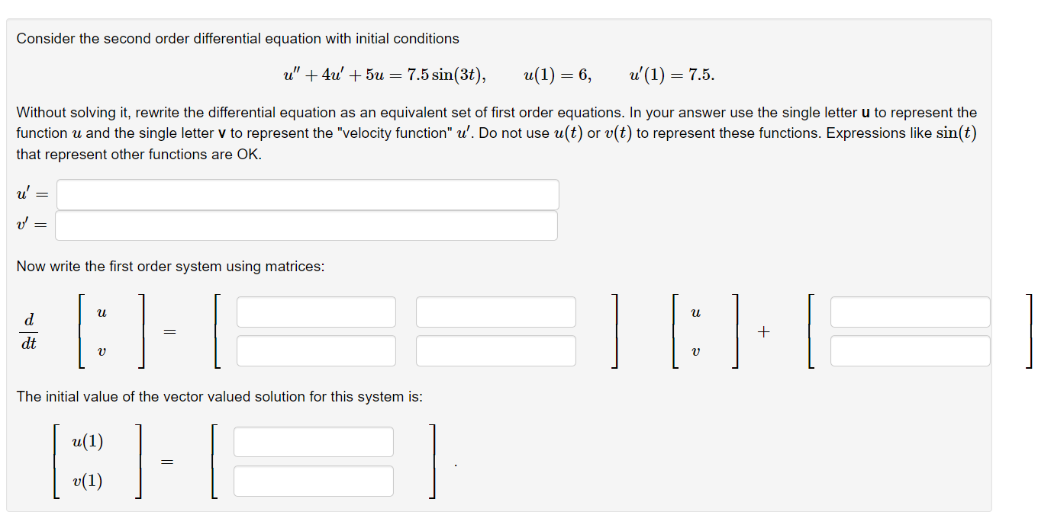This screenshot has height=531, width=1038.
Task: Click the d/dt matrix expression label
Action: (29, 331)
